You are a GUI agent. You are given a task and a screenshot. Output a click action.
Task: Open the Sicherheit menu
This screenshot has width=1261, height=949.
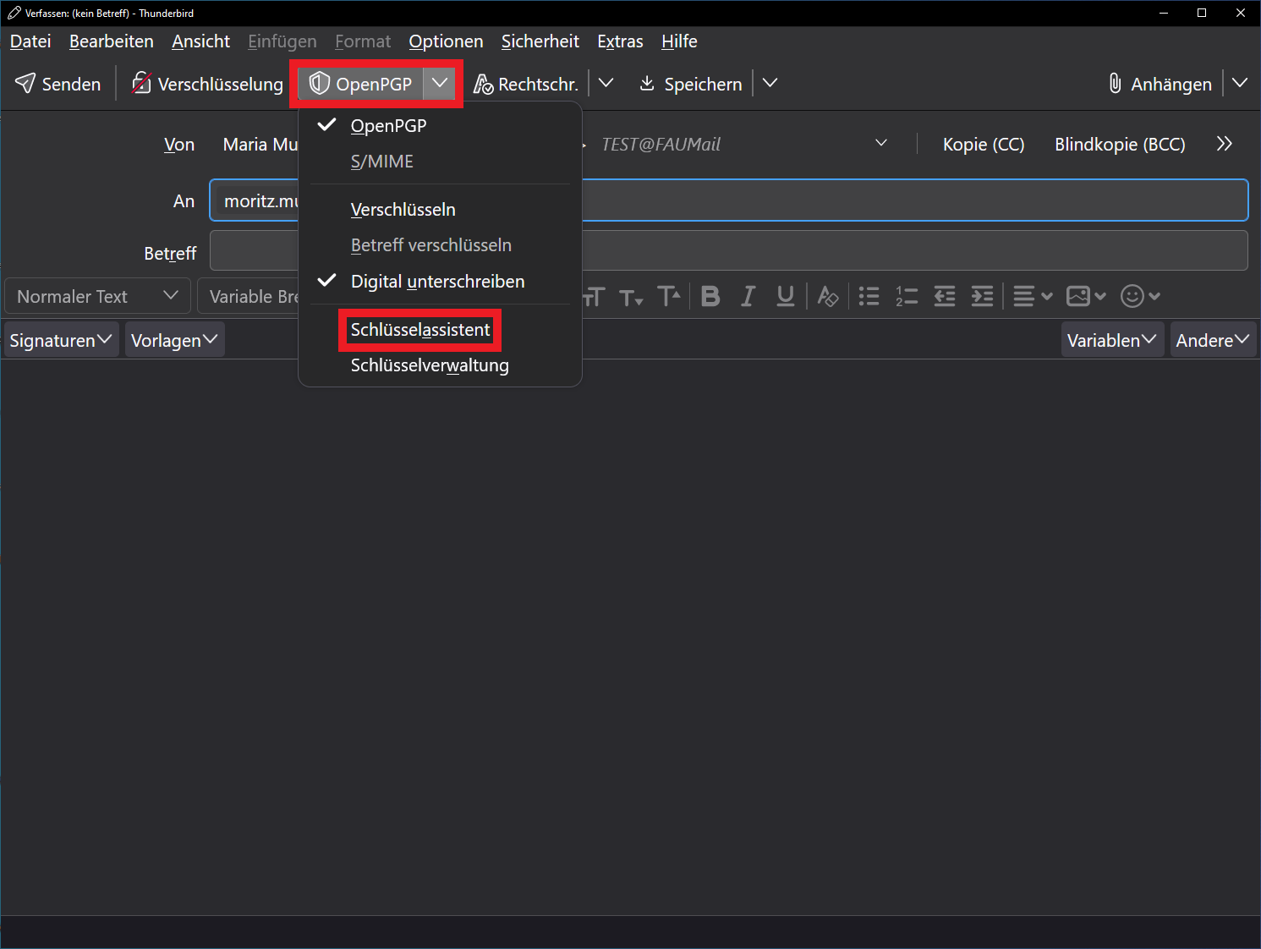pos(540,41)
